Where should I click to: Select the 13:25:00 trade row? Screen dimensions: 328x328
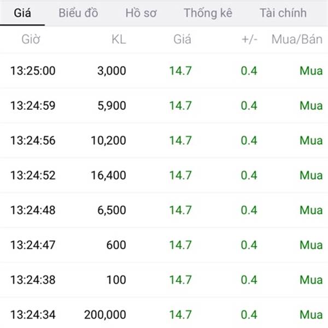164,71
